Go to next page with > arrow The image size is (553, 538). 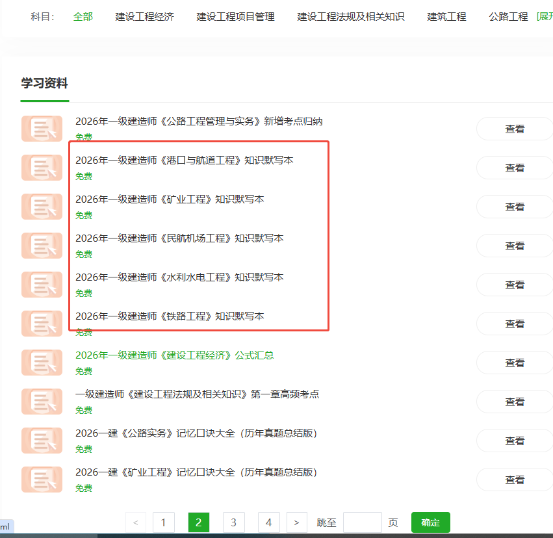(x=296, y=522)
